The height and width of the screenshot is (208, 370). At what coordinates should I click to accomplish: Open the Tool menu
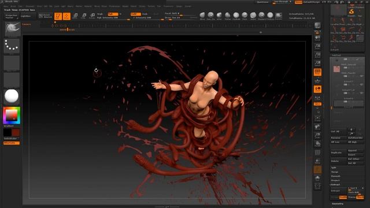coord(159,6)
